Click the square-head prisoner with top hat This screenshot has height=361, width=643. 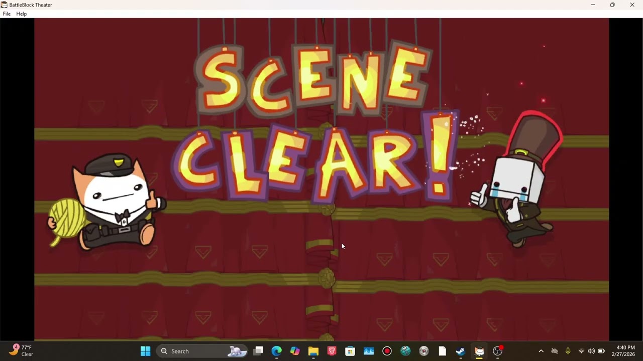pos(517,179)
